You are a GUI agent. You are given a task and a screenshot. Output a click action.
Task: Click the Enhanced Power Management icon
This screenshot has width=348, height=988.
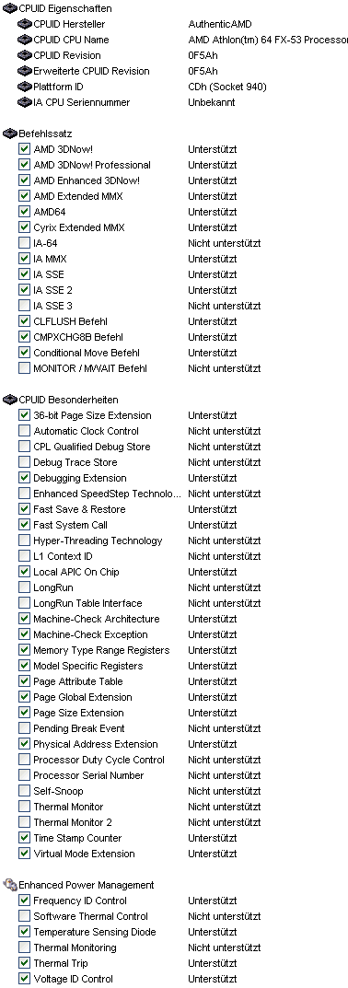pyautogui.click(x=10, y=885)
